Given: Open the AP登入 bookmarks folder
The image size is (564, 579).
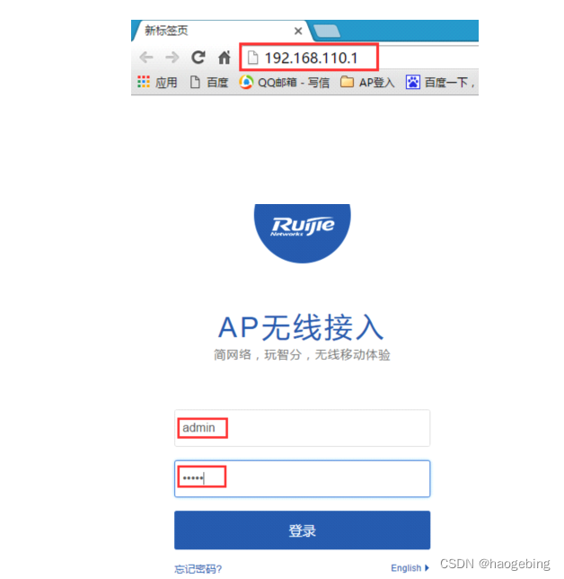Looking at the screenshot, I should (367, 82).
